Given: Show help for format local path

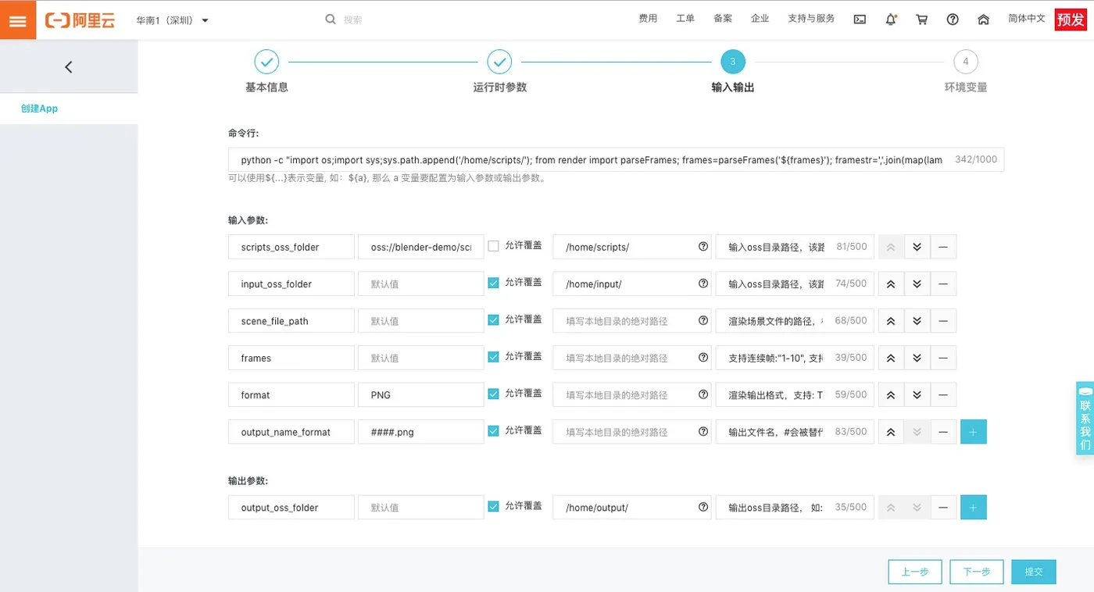Looking at the screenshot, I should [x=703, y=394].
